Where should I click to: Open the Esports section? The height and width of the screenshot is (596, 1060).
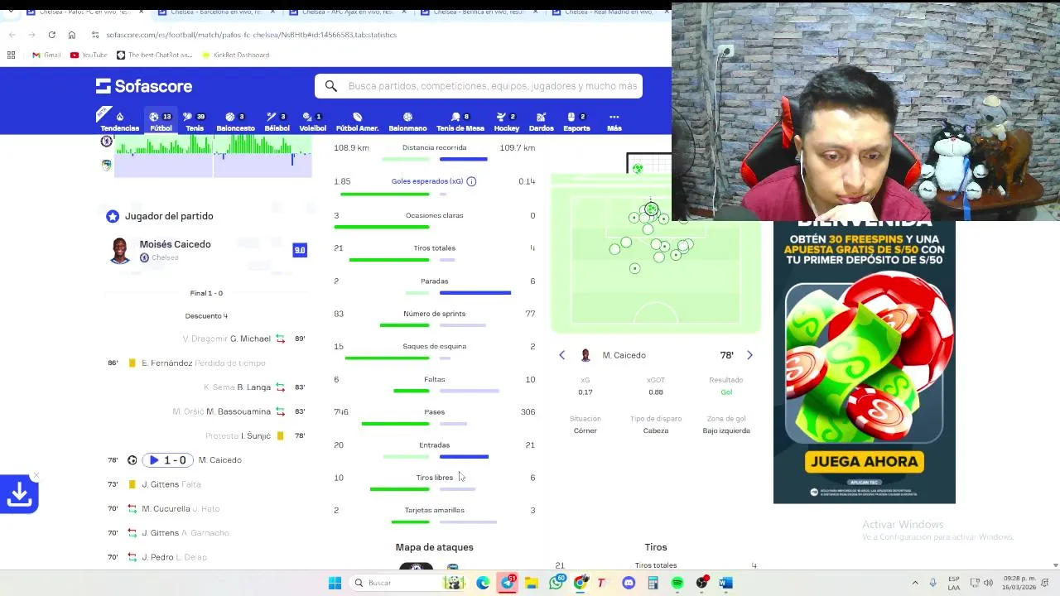click(x=576, y=122)
